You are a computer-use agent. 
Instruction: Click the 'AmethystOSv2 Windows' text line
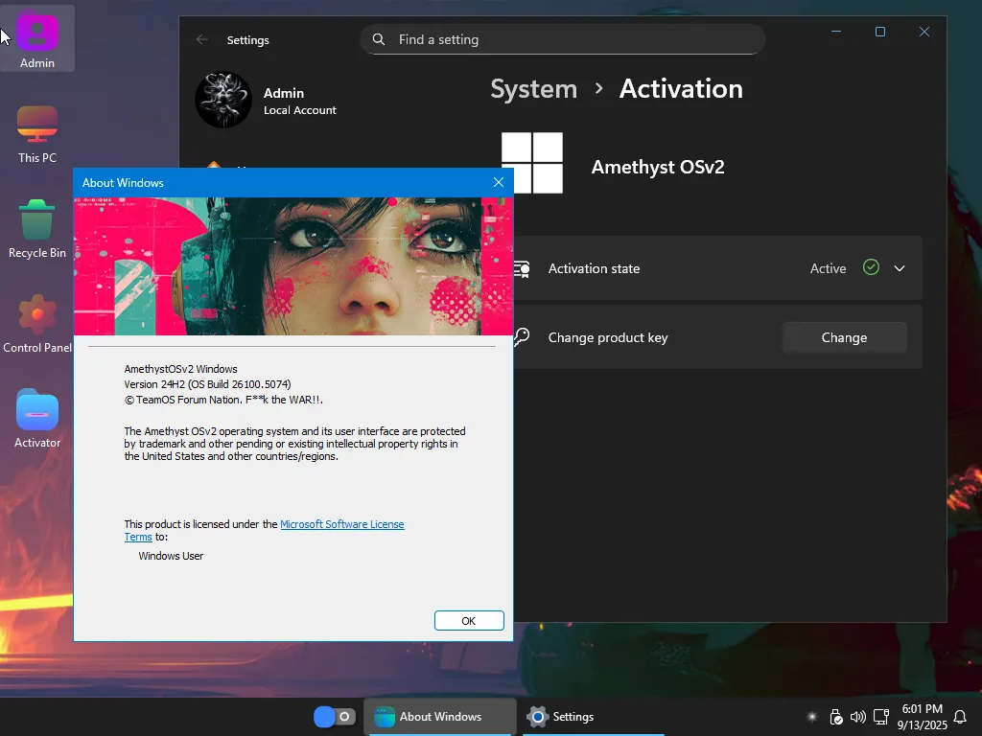pos(180,369)
